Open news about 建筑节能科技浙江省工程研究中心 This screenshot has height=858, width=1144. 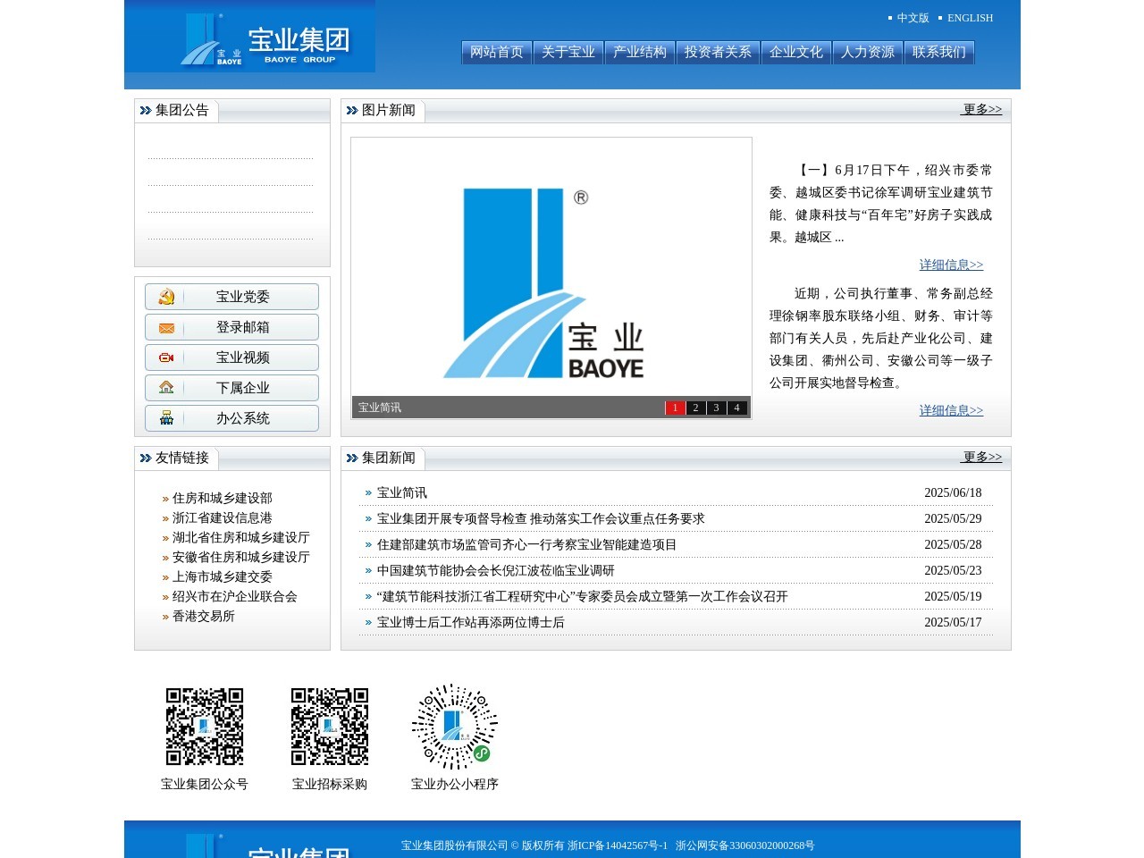tap(582, 596)
